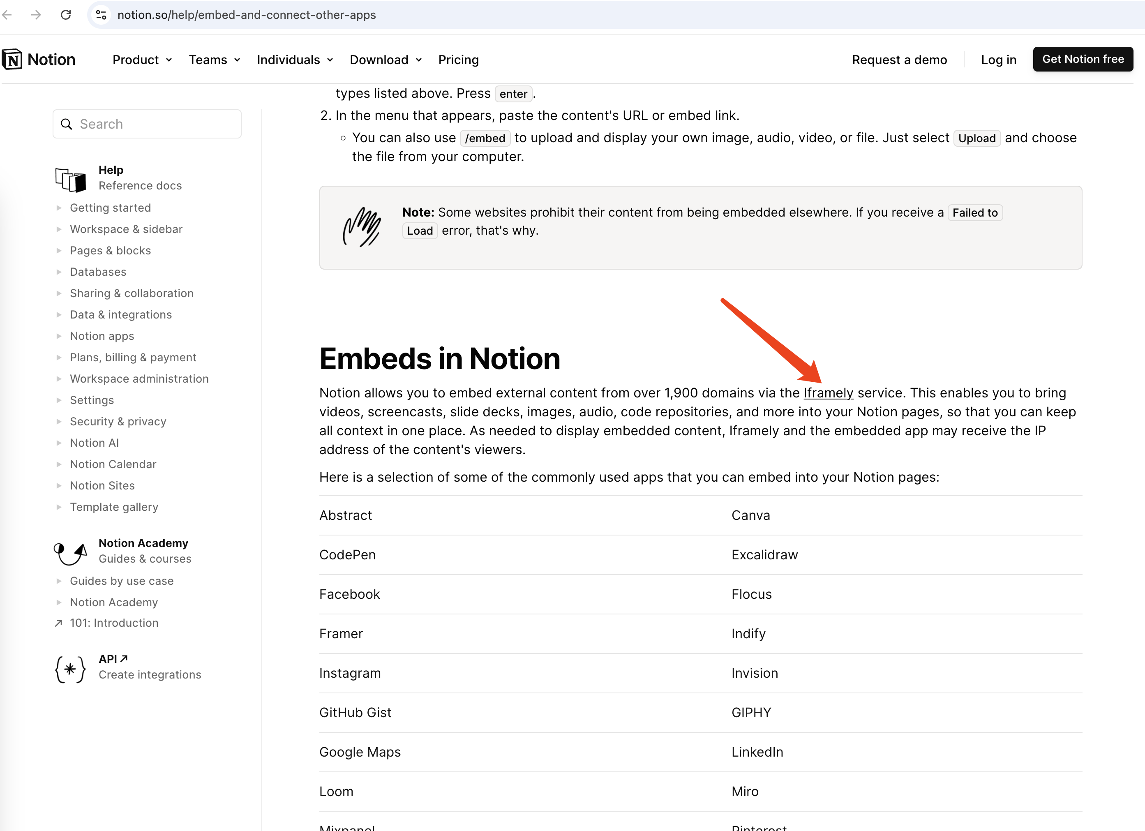1145x831 pixels.
Task: Click the magnifier icon in search box
Action: click(66, 124)
